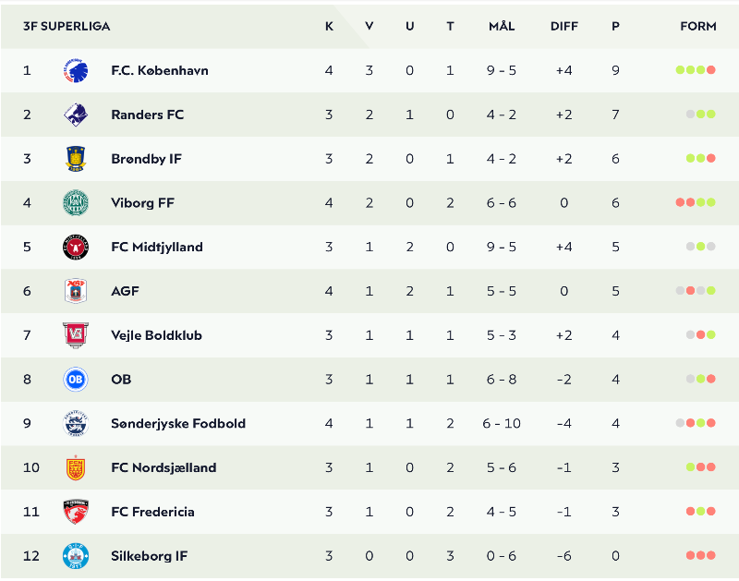The height and width of the screenshot is (581, 739).
Task: Select the AGF club badge
Action: tap(76, 291)
